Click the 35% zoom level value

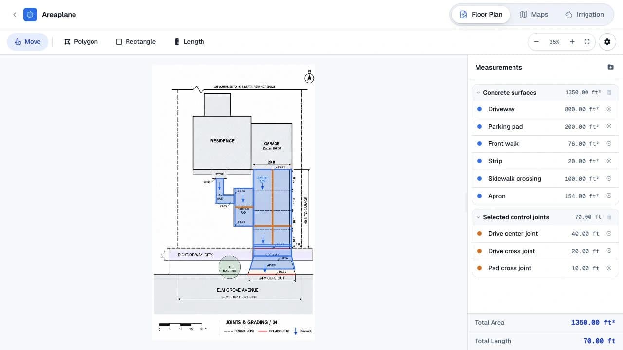tap(554, 42)
